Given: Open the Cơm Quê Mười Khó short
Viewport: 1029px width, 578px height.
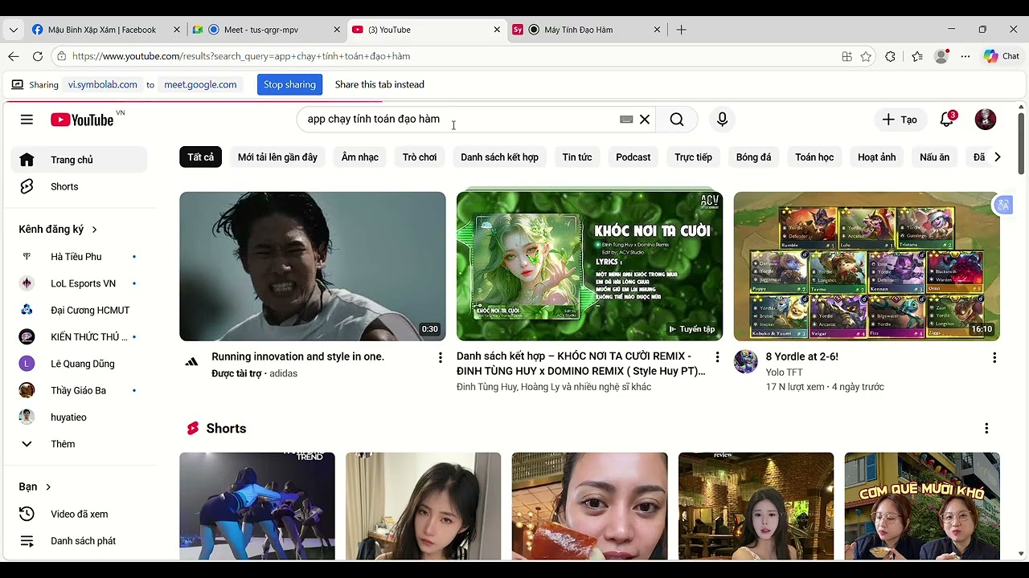Looking at the screenshot, I should pos(922,506).
